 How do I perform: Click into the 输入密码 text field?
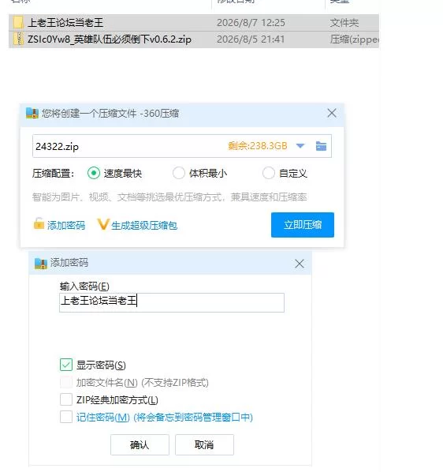(172, 302)
